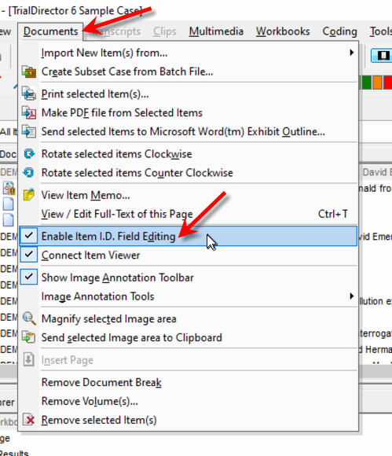This screenshot has height=456, width=392.
Task: Click the View Item Memo note icon
Action: 29,195
